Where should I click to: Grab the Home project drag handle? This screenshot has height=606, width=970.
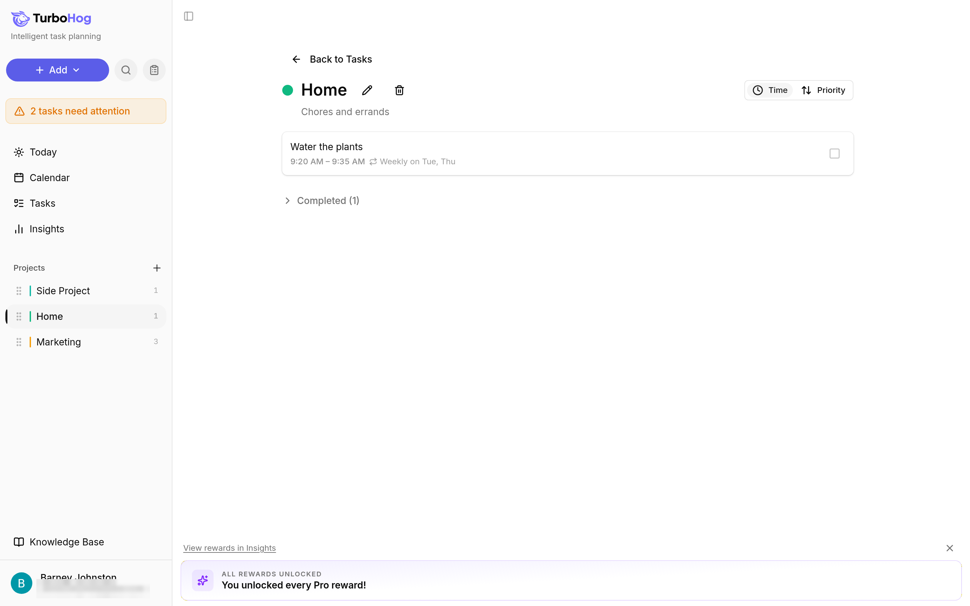pos(19,316)
